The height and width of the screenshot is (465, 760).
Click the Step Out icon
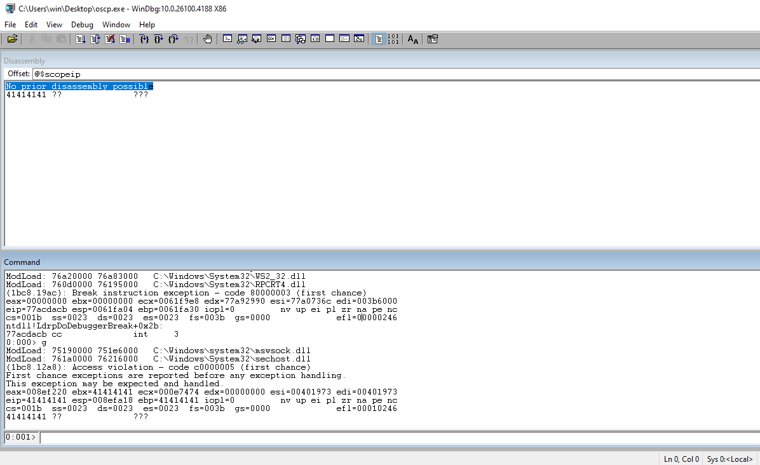[x=173, y=39]
